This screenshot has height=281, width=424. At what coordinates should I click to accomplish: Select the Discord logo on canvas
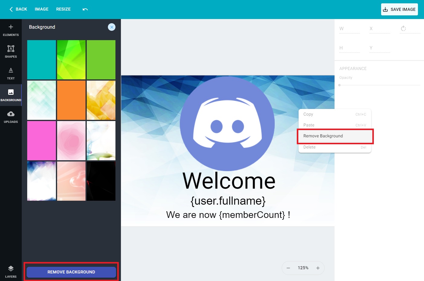(x=227, y=124)
